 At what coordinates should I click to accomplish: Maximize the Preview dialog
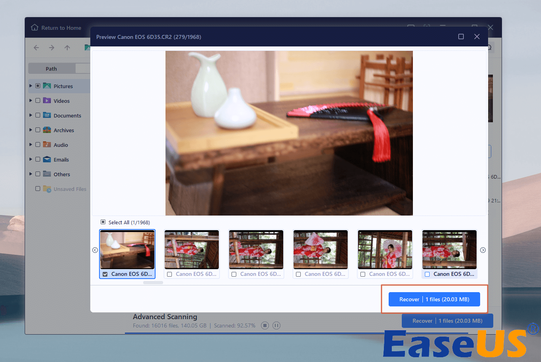[461, 37]
